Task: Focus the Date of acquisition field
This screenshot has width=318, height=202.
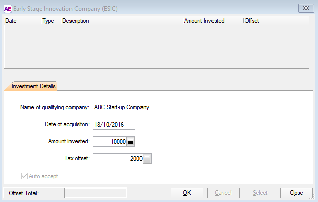Action: coord(114,124)
